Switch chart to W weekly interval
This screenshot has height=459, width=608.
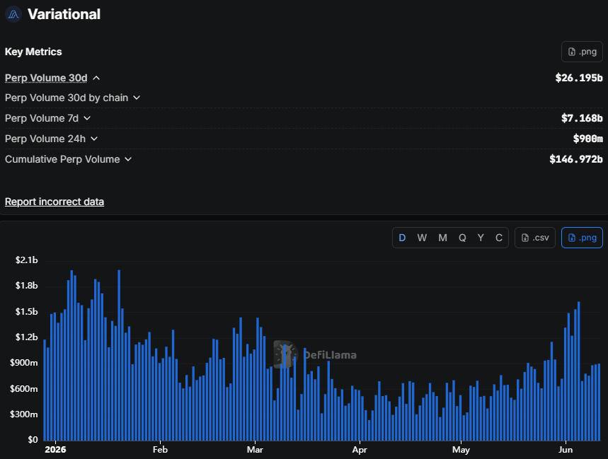pyautogui.click(x=422, y=238)
